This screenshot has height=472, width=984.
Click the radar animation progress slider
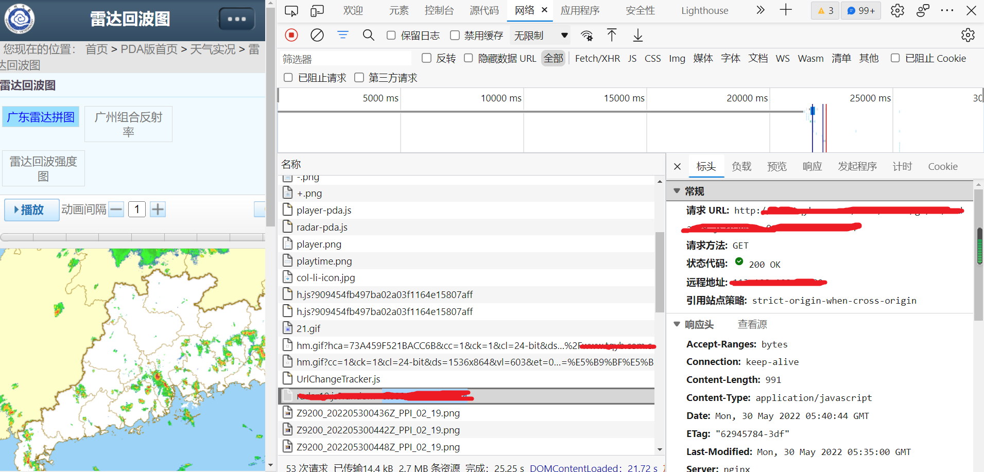pyautogui.click(x=133, y=237)
